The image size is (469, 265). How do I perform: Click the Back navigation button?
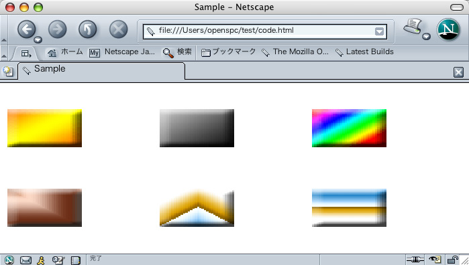pos(27,29)
